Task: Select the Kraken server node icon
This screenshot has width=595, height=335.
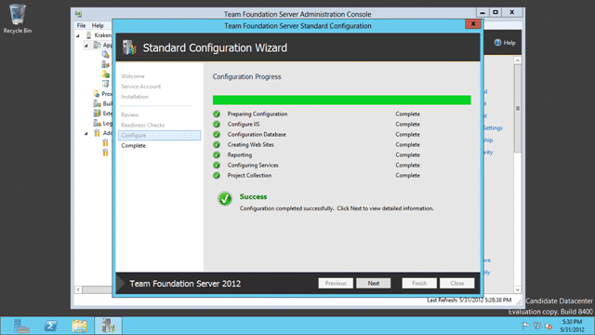Action: pos(88,35)
